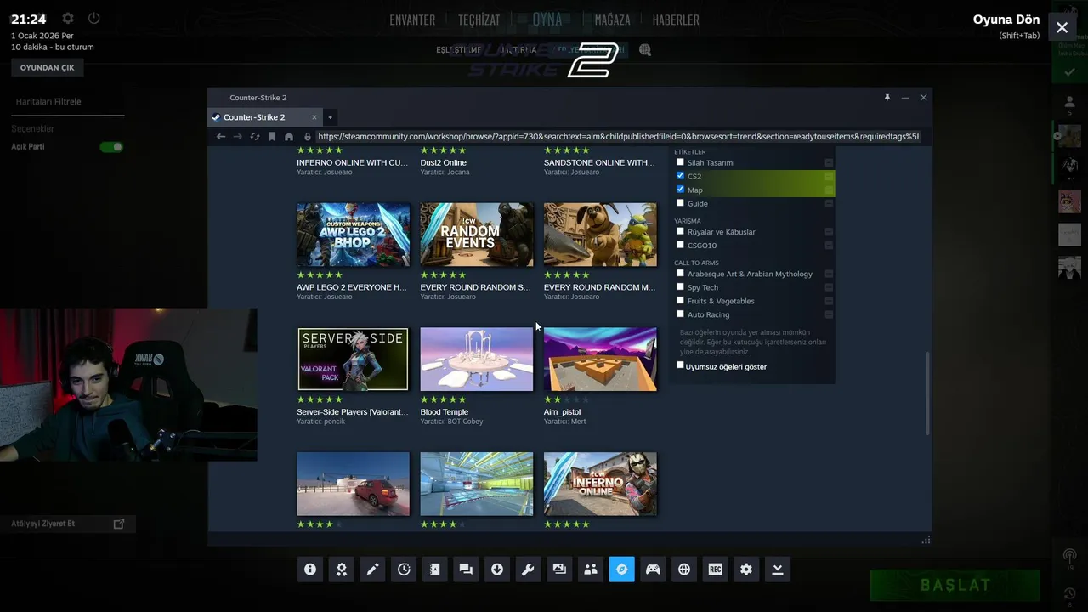Image resolution: width=1088 pixels, height=612 pixels.
Task: Reload the overlay browser page
Action: (x=255, y=136)
